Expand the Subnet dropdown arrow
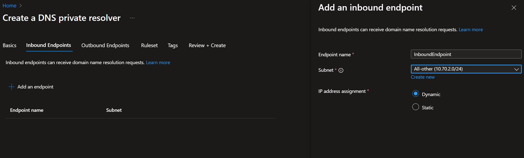This screenshot has height=158, width=524. coord(516,69)
